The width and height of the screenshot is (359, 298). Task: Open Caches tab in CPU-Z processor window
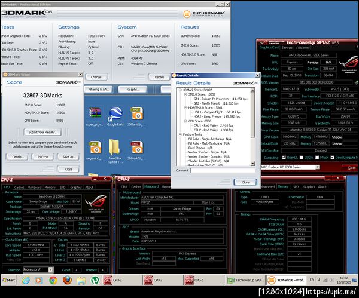coord(19,187)
